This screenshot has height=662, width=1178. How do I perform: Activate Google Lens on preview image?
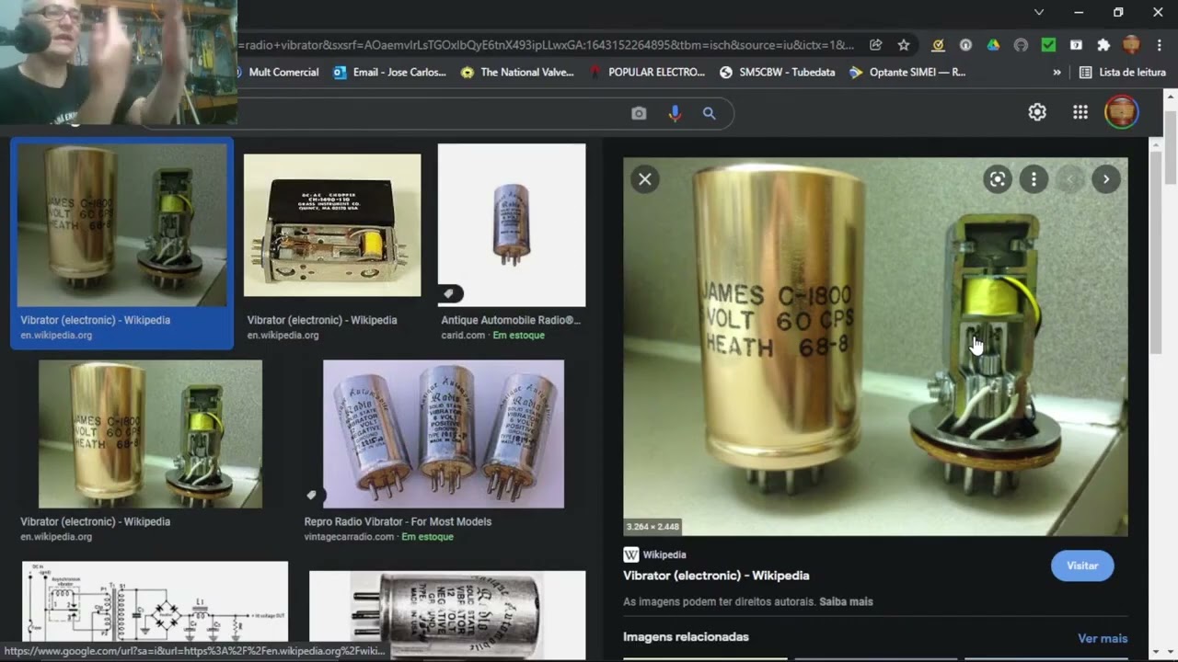tap(998, 179)
